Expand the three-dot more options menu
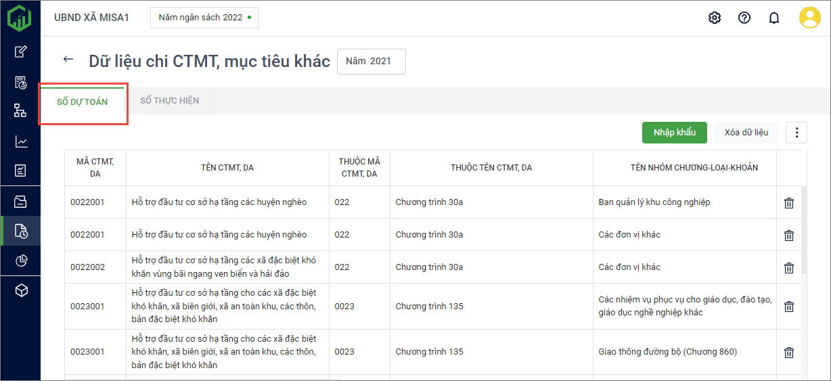 click(x=796, y=133)
